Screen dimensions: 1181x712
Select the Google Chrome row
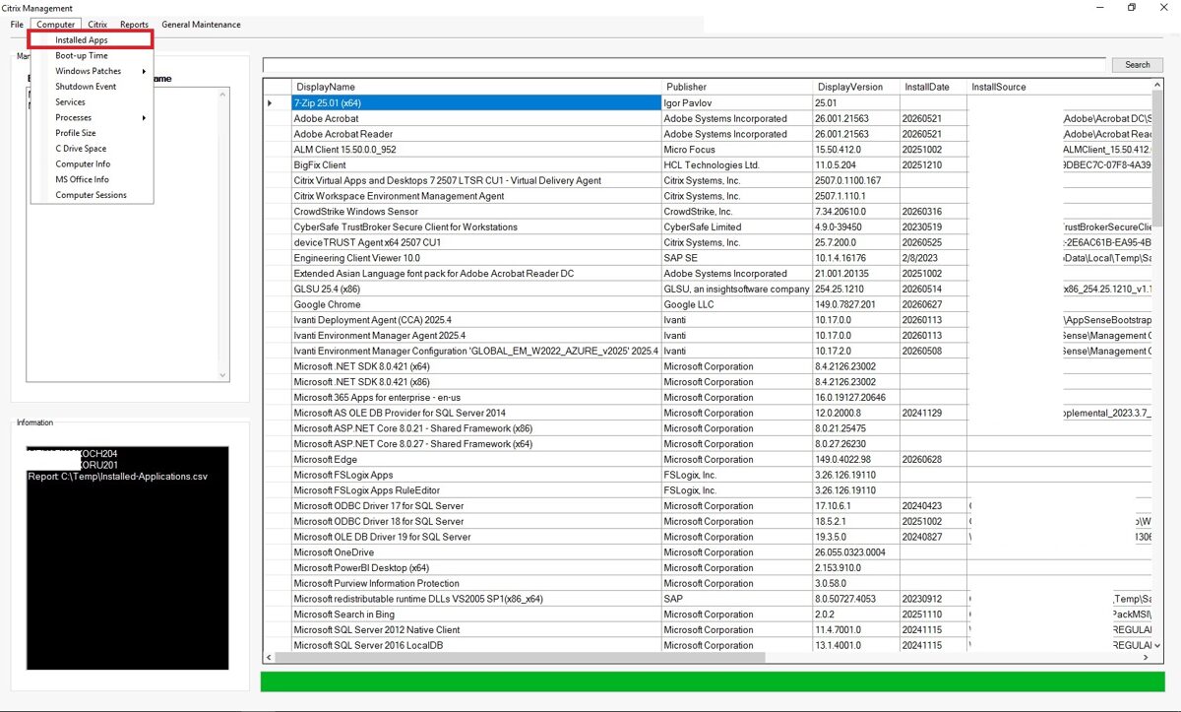pos(707,304)
